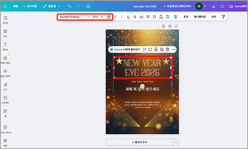This screenshot has height=149, width=248.
Task: Change text alignment
Action: 148,17
